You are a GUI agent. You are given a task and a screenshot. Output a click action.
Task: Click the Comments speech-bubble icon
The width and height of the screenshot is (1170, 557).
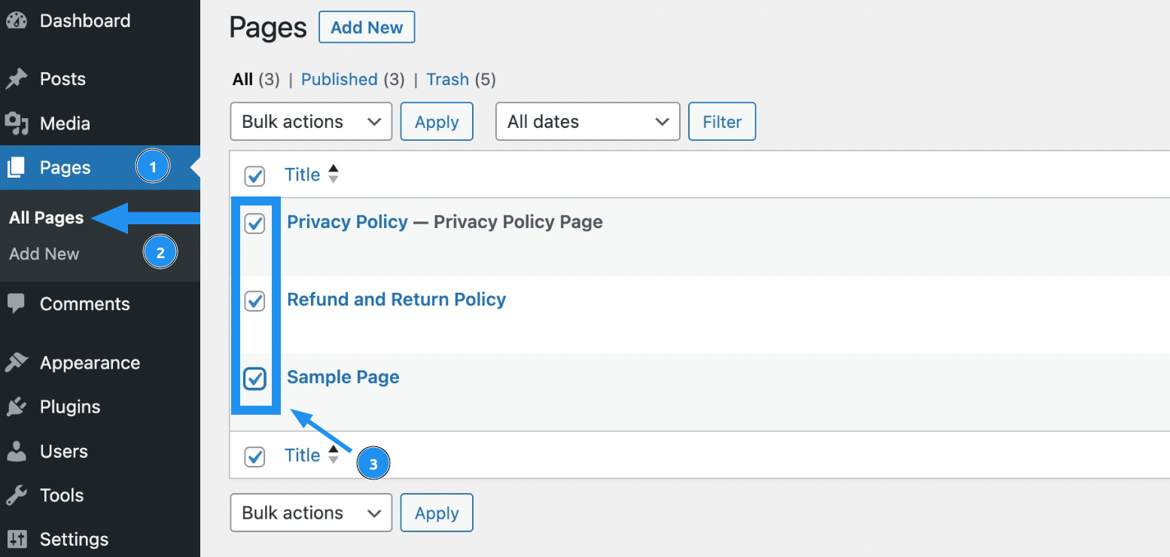coord(16,303)
